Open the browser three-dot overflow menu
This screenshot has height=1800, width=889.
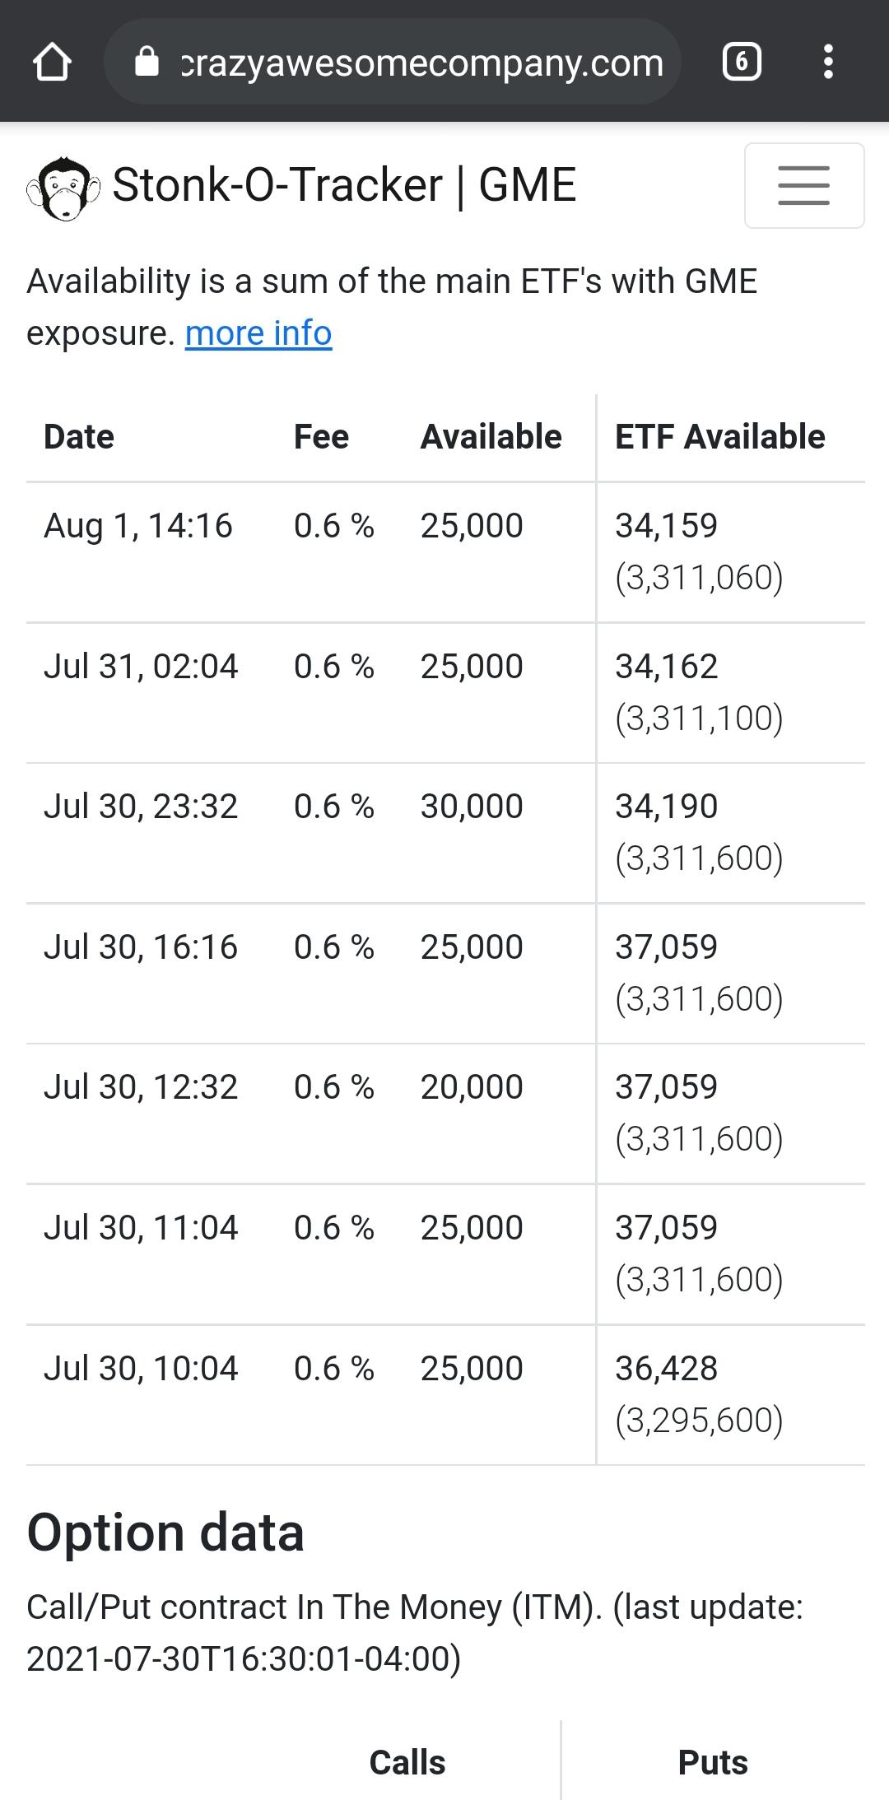tap(828, 63)
